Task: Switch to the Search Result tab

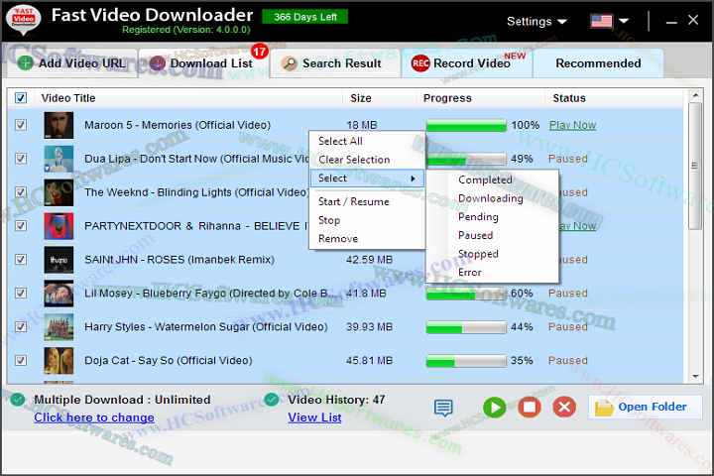Action: pos(335,63)
